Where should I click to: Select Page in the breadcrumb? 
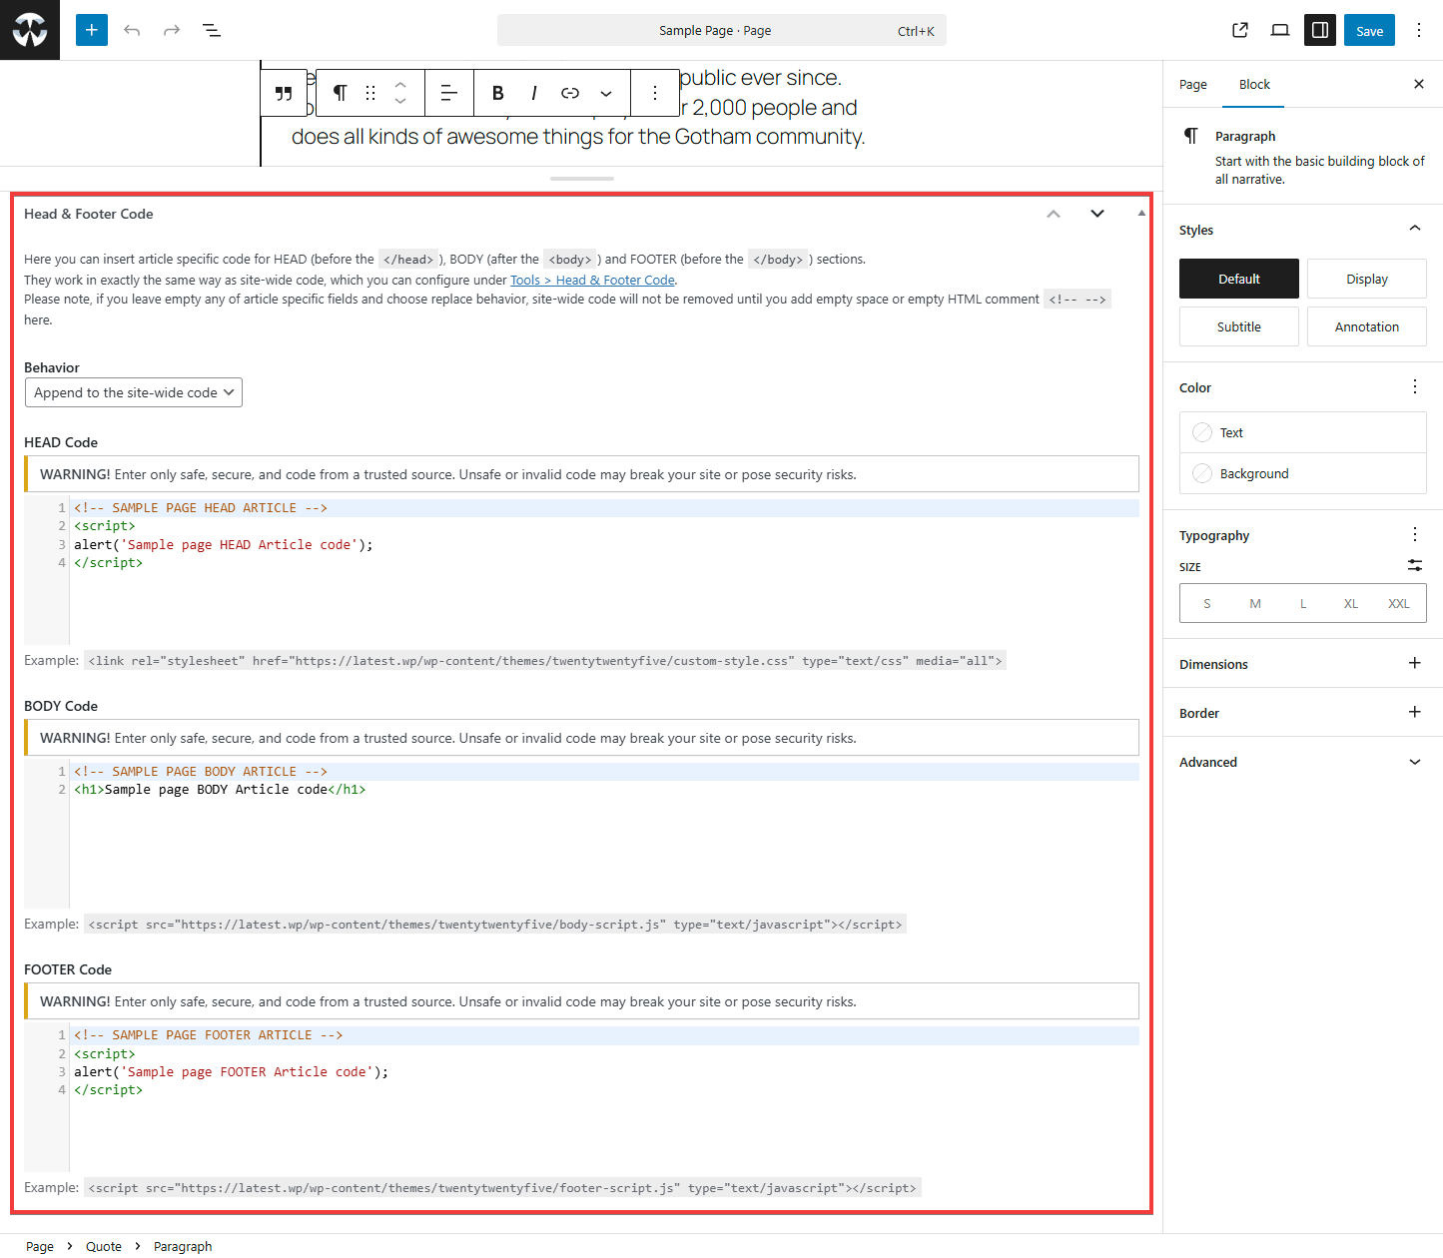[x=40, y=1246]
